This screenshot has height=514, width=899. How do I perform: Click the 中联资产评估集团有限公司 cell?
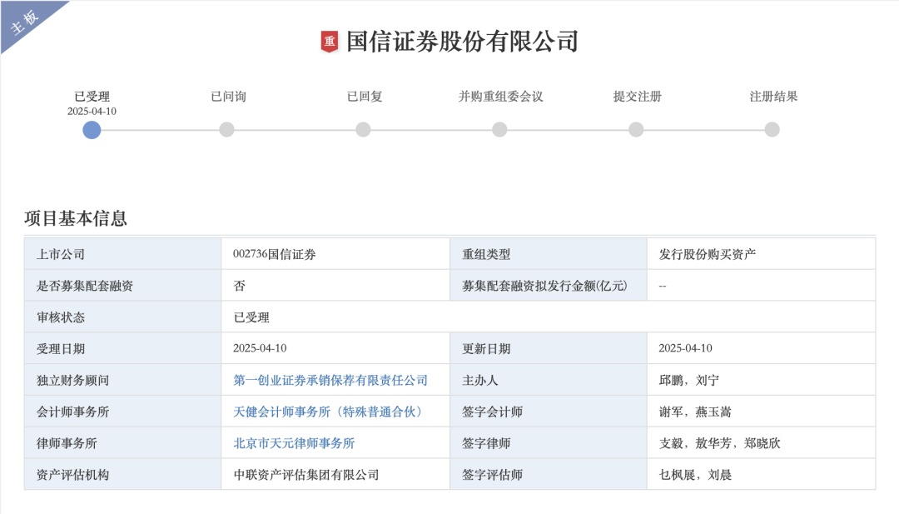click(335, 475)
